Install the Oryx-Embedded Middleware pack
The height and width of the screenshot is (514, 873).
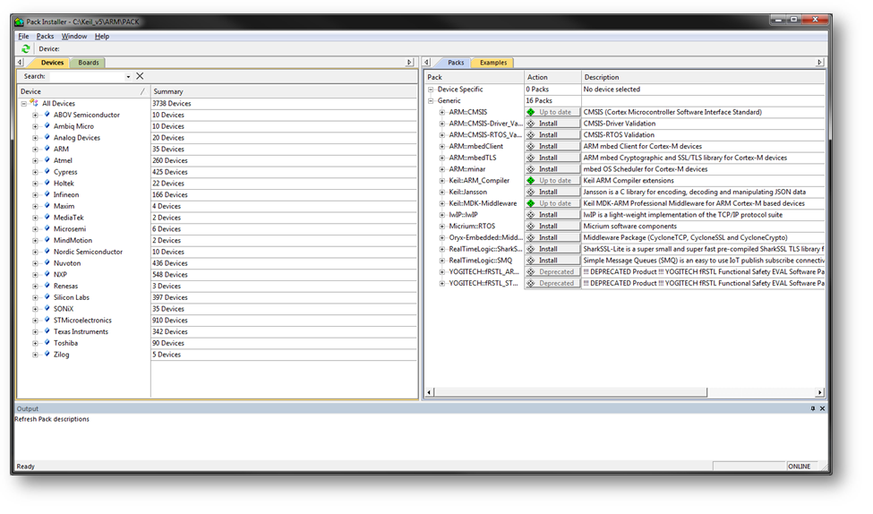(x=552, y=238)
